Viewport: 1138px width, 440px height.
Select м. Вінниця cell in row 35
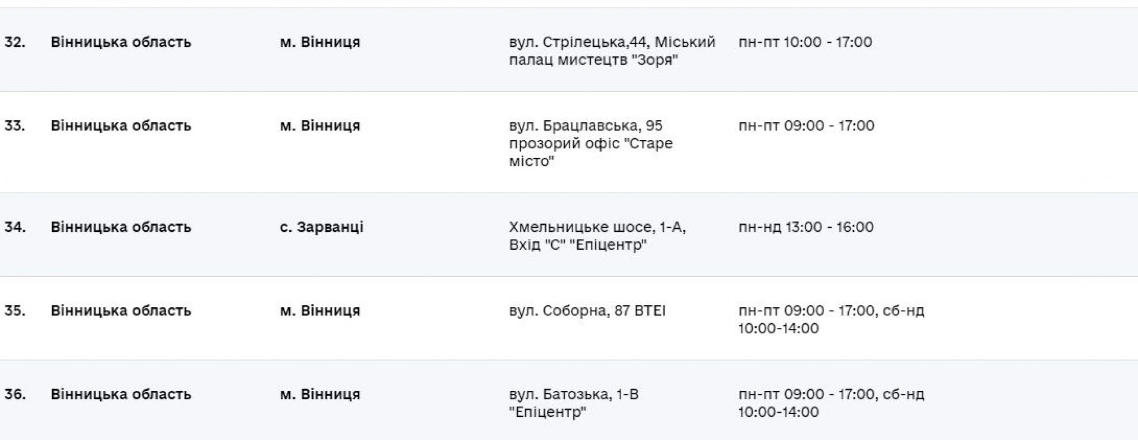[x=320, y=311]
